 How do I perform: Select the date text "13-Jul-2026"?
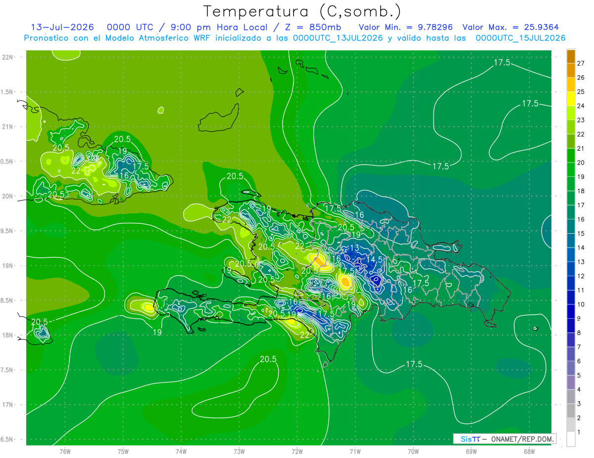62,28
